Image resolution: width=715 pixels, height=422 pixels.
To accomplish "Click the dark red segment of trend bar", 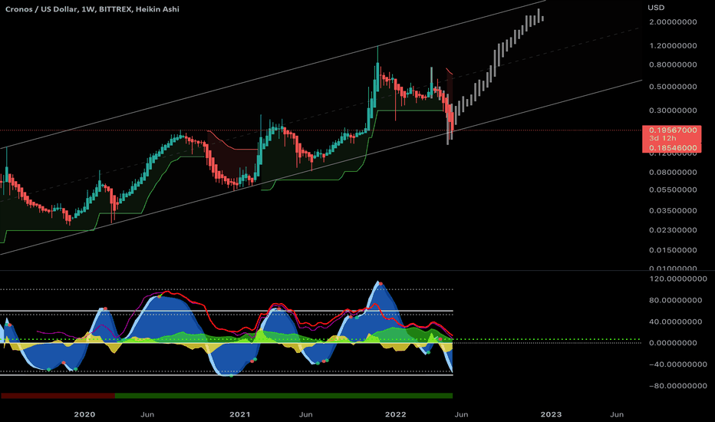I will (58, 396).
